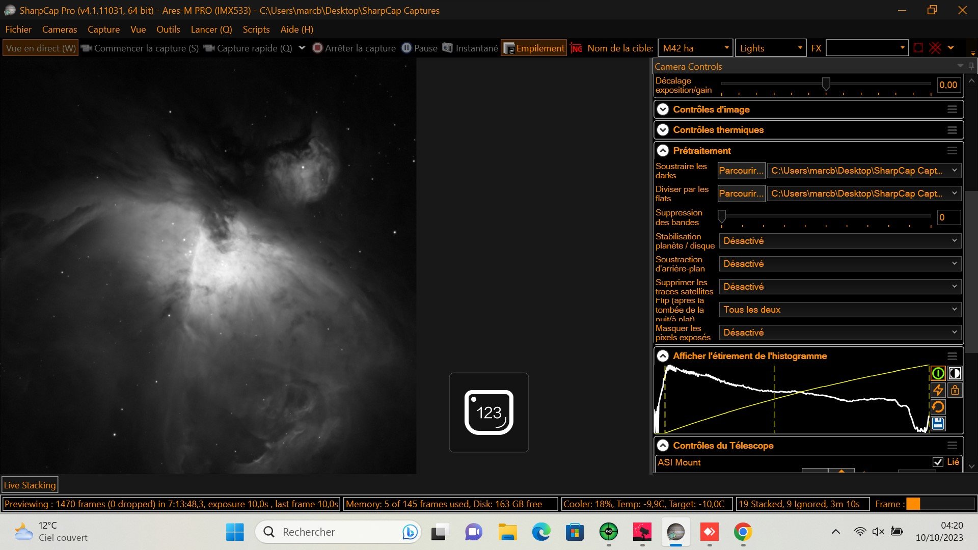Pause the capture
Screen dimensions: 978x550
point(419,48)
